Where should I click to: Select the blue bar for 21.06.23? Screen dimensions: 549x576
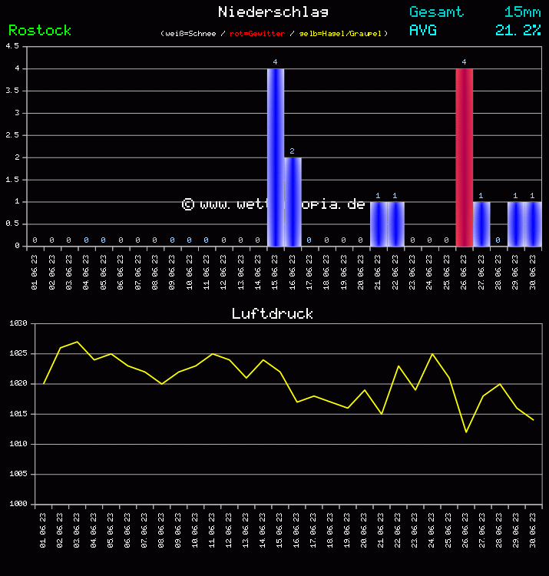[378, 224]
